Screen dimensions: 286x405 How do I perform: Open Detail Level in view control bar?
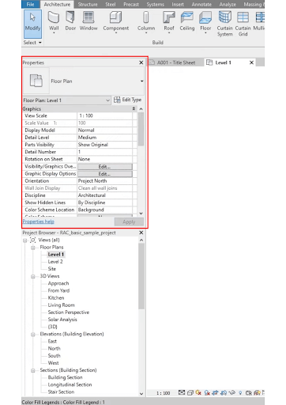[182, 392]
